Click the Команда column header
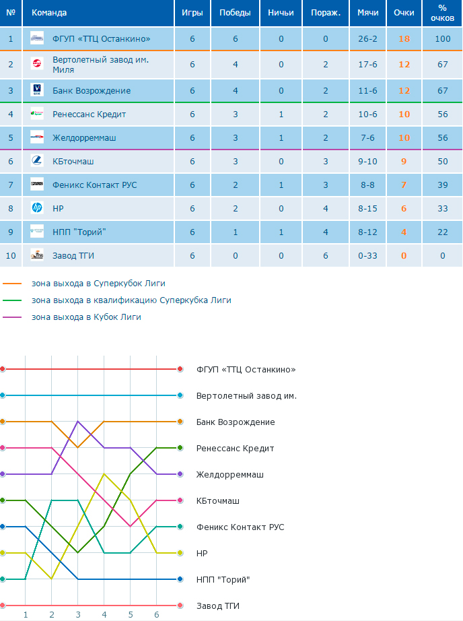This screenshot has width=463, height=621. pos(49,13)
